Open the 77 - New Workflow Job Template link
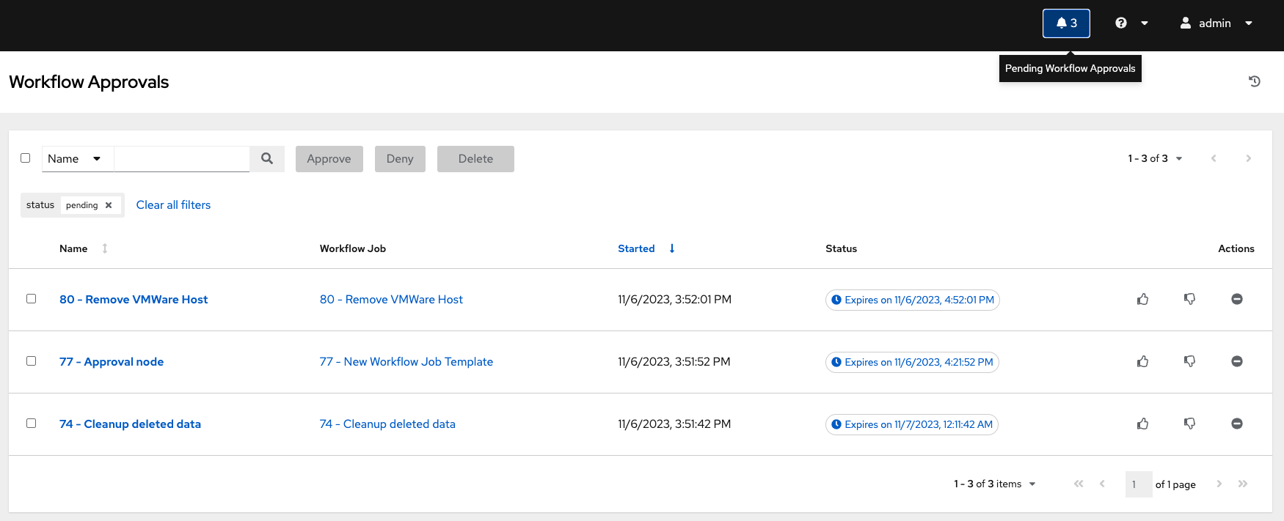The width and height of the screenshot is (1284, 521). (406, 361)
